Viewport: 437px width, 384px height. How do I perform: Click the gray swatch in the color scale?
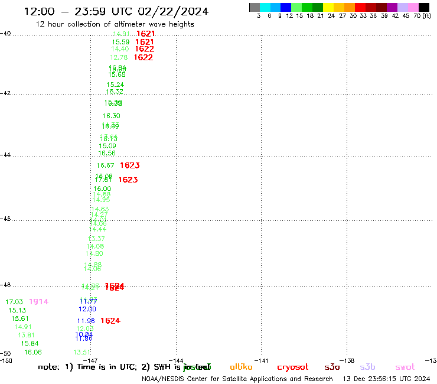click(255, 7)
